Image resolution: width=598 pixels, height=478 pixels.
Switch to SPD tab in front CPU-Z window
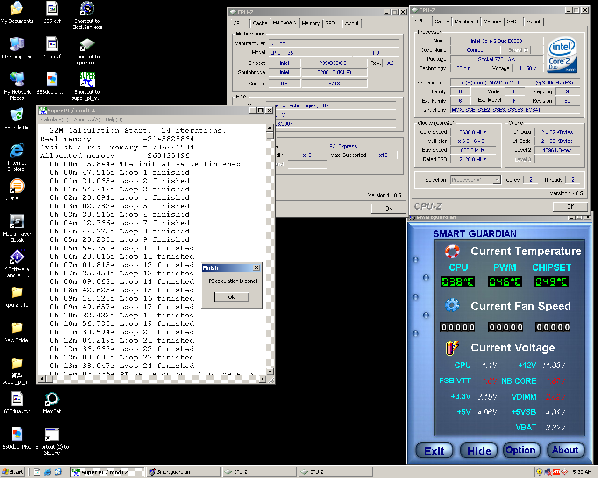512,21
